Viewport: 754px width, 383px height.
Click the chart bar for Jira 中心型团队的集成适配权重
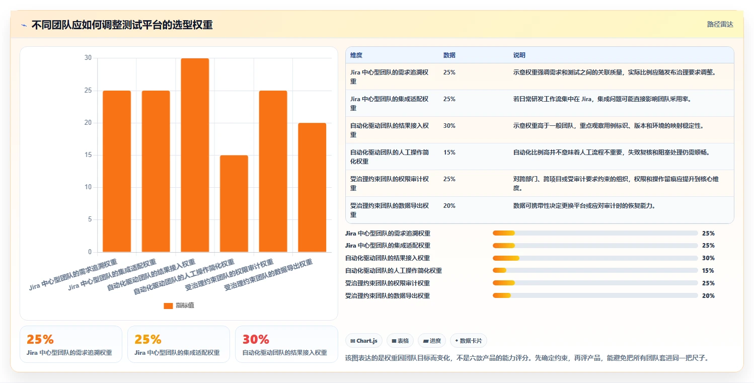(156, 171)
